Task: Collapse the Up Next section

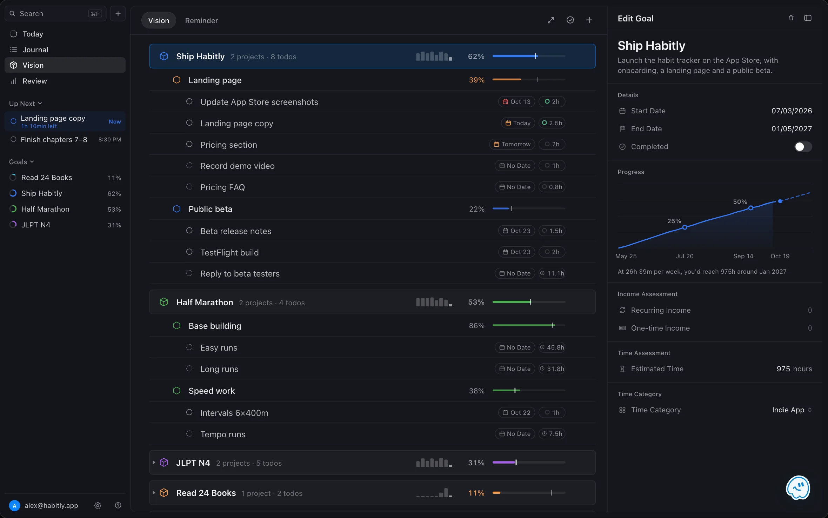Action: coord(25,104)
